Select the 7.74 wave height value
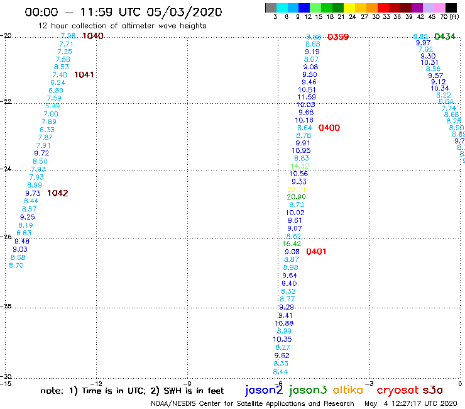 [x=449, y=109]
